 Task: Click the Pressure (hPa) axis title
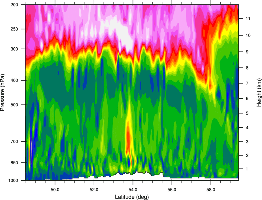(2, 93)
